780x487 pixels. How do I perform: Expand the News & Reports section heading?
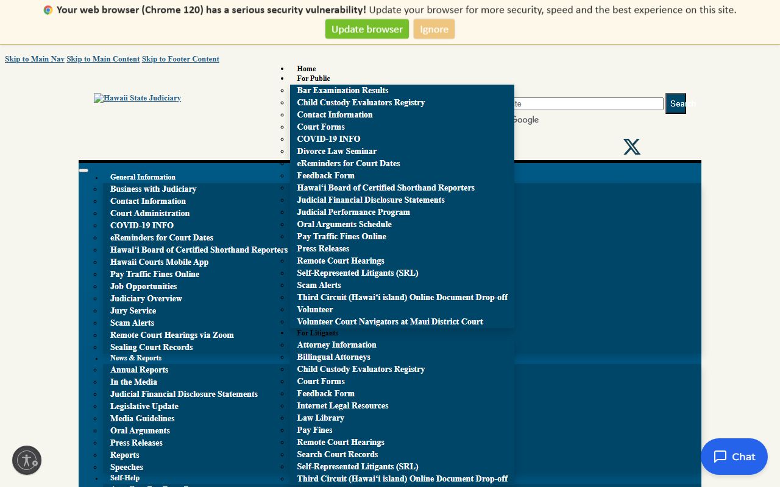pos(135,358)
